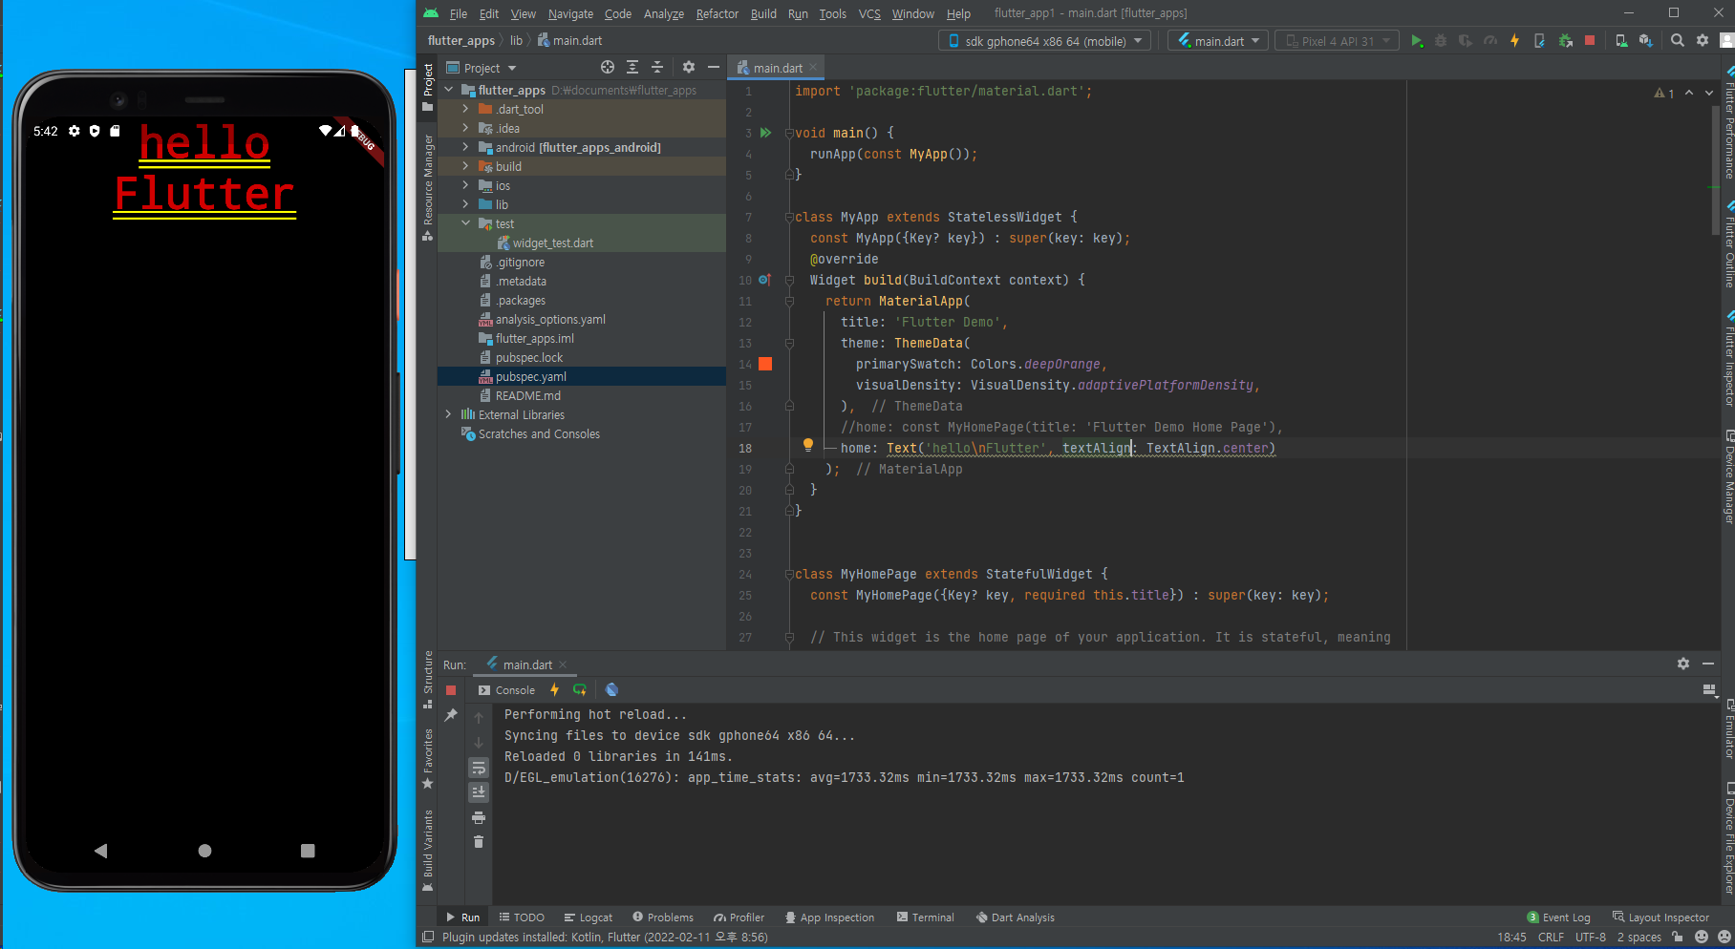The image size is (1735, 949).
Task: Trigger Flutter Hot Reload lightning in top toolbar
Action: tap(1514, 41)
